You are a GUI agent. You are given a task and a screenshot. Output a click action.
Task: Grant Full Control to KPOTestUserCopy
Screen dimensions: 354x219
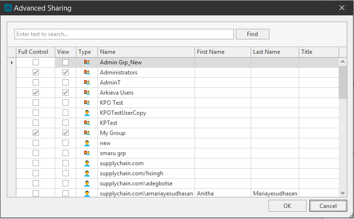(x=36, y=113)
